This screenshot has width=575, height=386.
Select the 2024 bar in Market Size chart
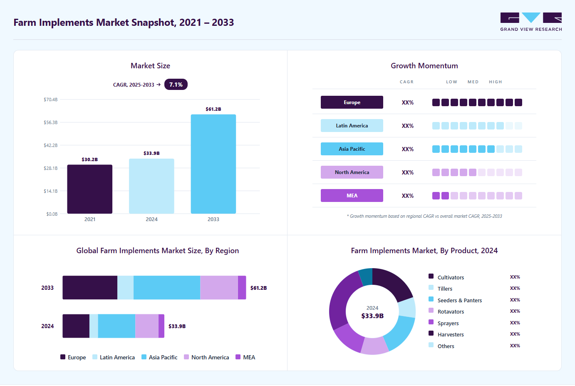[x=151, y=186]
